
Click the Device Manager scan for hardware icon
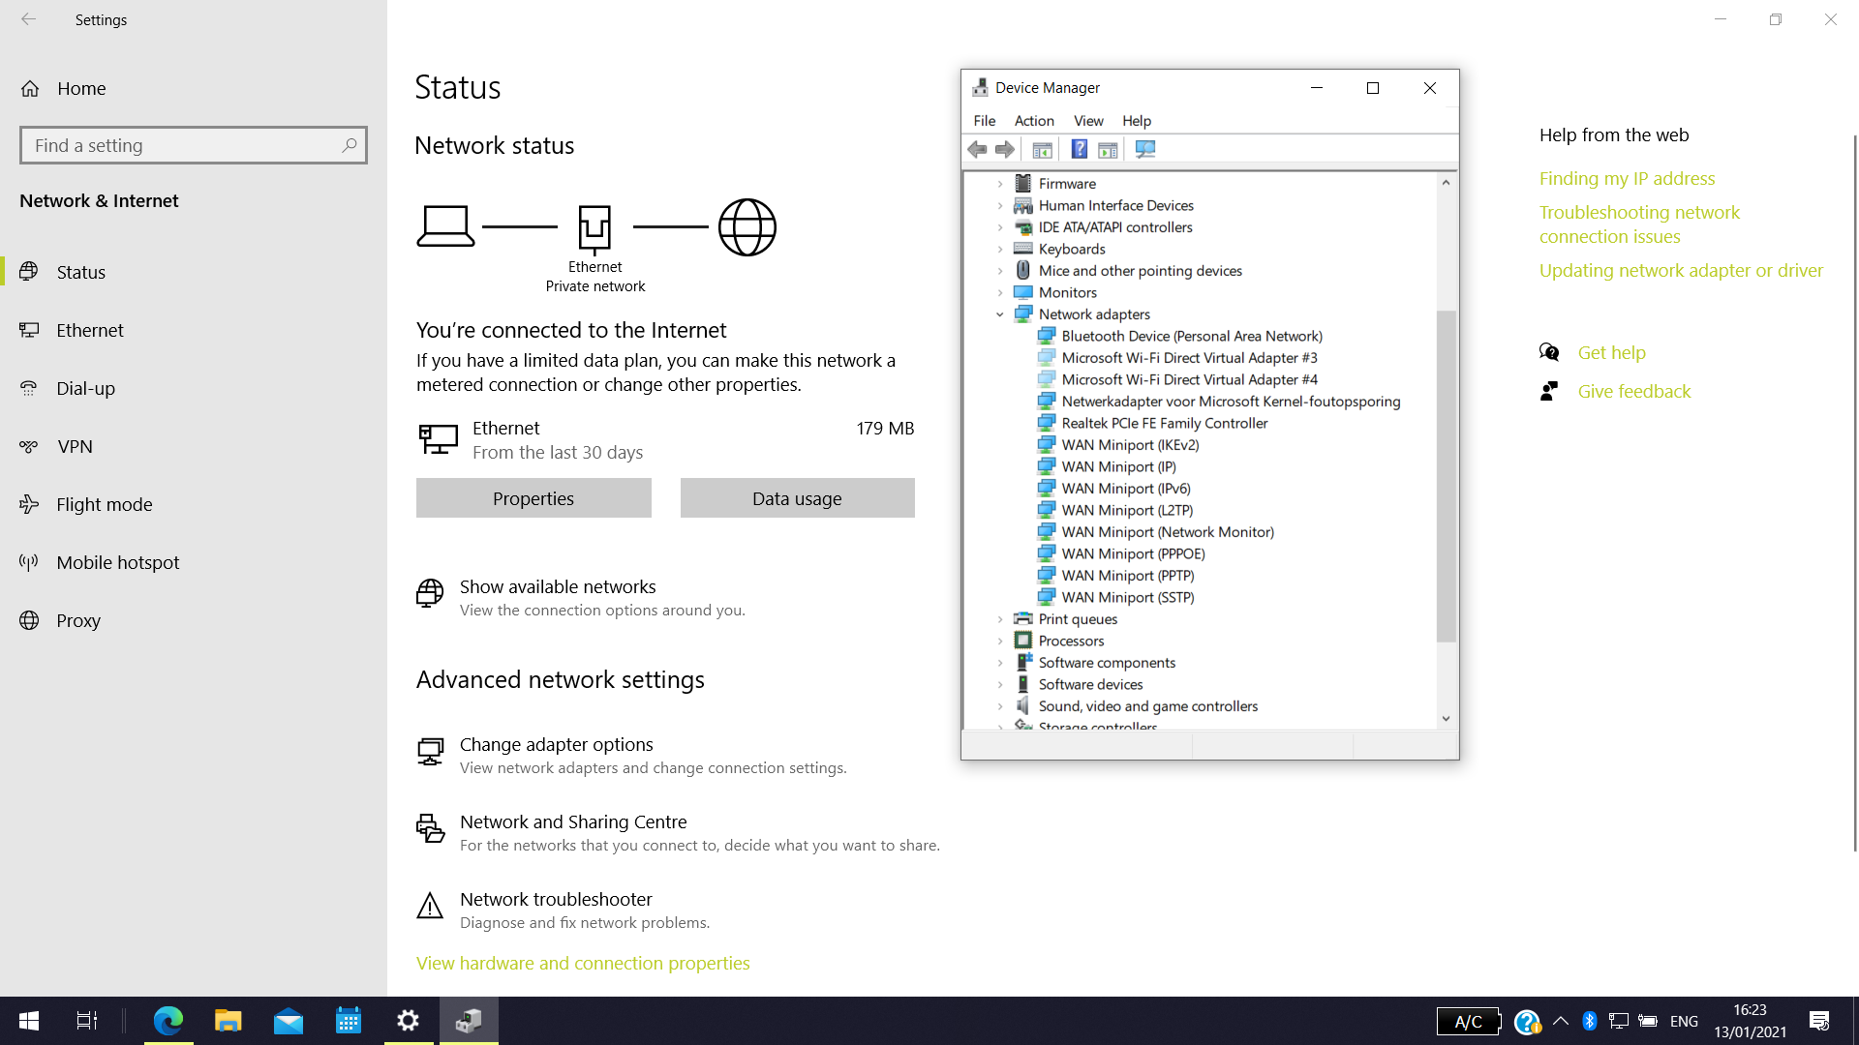(1145, 149)
